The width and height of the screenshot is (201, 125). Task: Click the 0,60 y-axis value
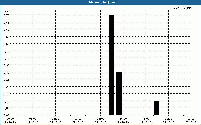7,29
